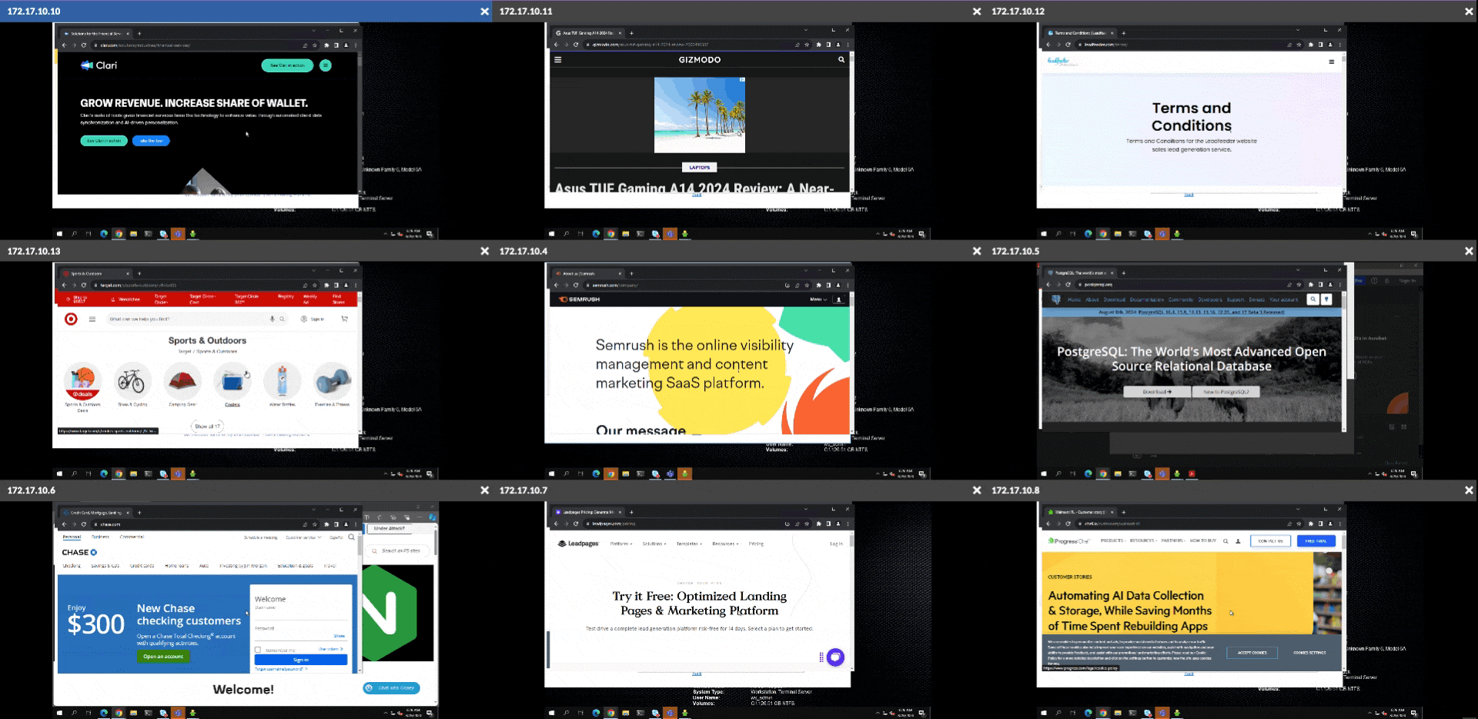This screenshot has width=1478, height=719.
Task: Bookmark the Clari page with star icon
Action: (316, 45)
